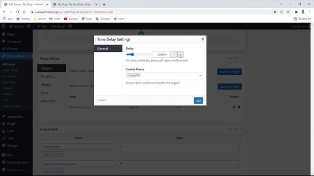
Task: Click New in the admin bar
Action: tap(42, 26)
